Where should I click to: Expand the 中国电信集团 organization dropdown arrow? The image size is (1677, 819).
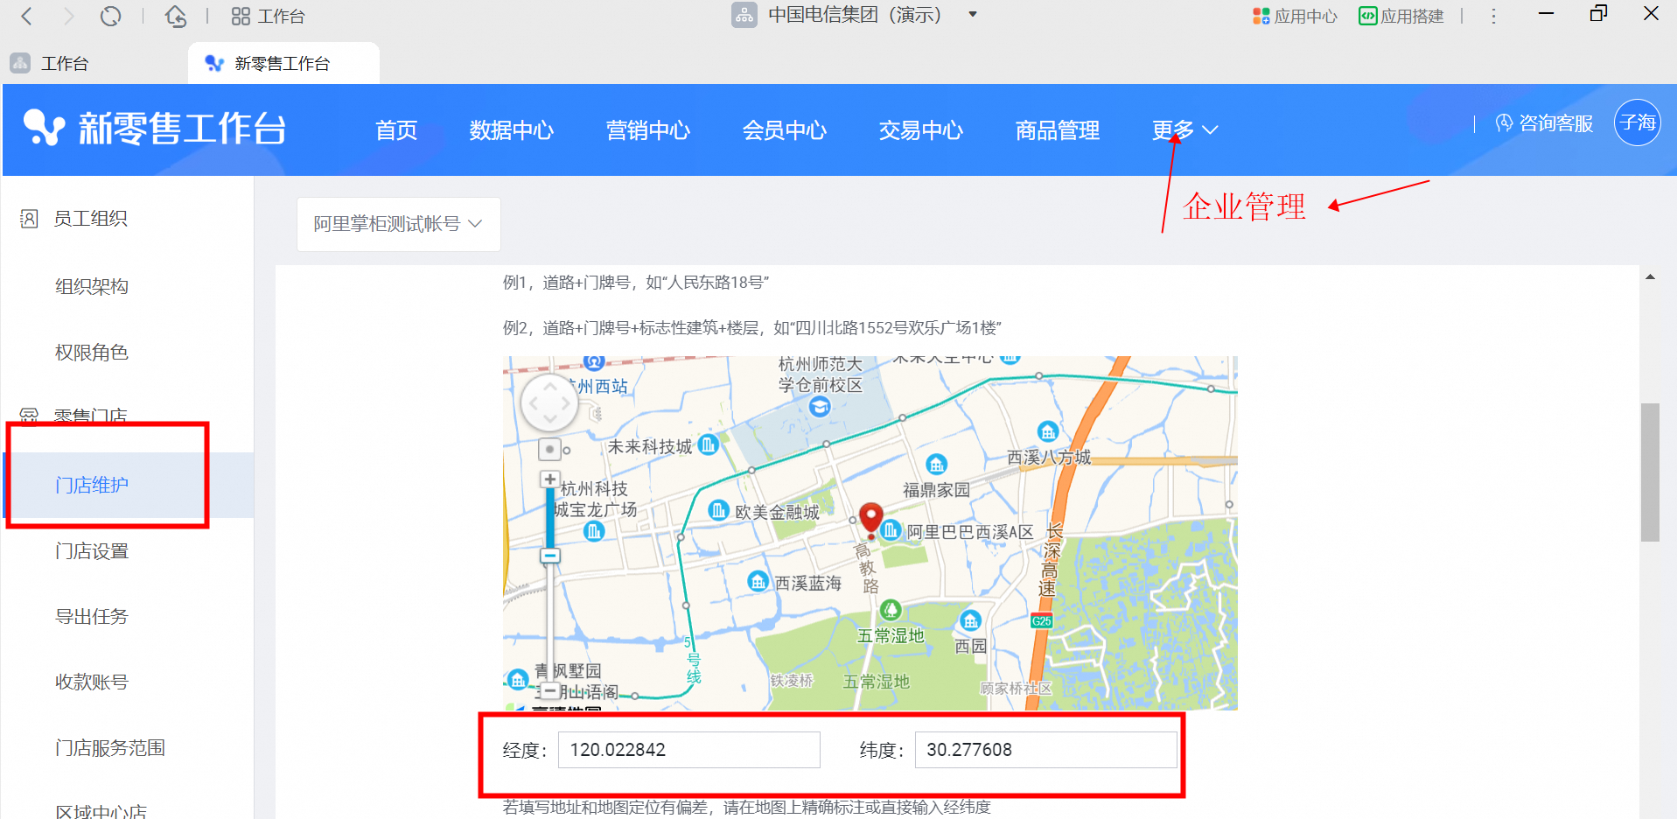973,15
